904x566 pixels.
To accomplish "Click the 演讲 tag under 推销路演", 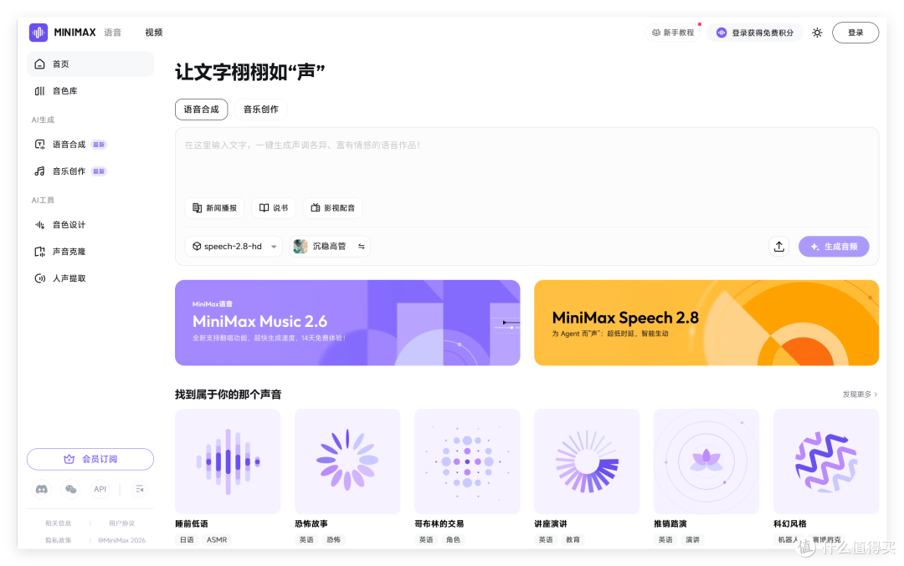I will pos(692,539).
